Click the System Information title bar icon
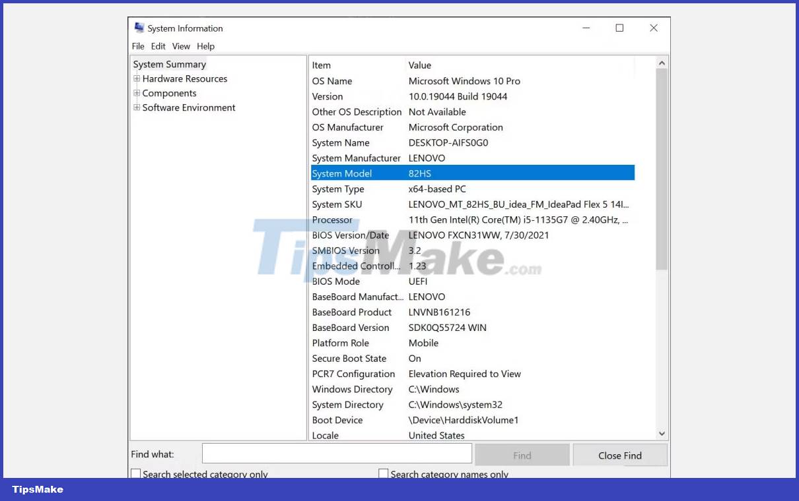The image size is (799, 501). click(139, 28)
